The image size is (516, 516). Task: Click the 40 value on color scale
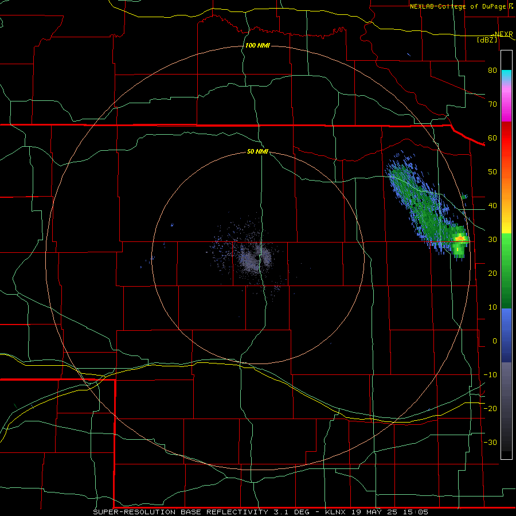[x=492, y=206]
